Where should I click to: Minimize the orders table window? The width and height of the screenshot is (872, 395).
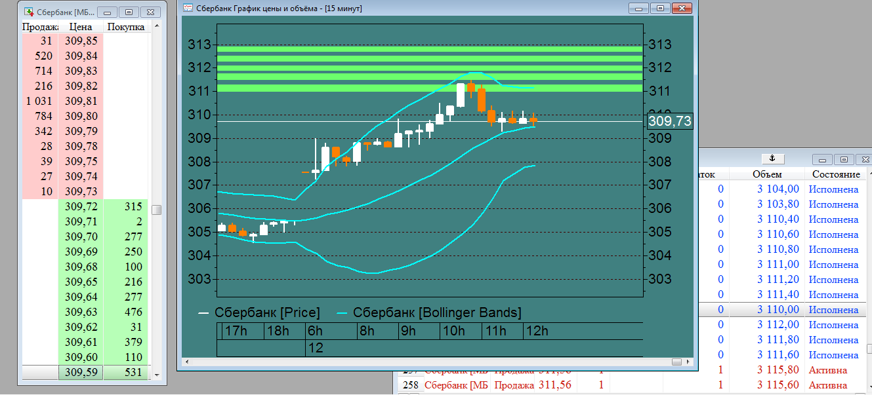click(823, 159)
